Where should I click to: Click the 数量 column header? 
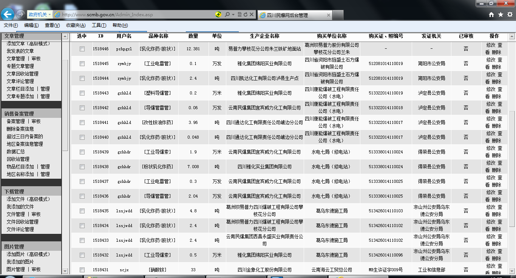193,36
